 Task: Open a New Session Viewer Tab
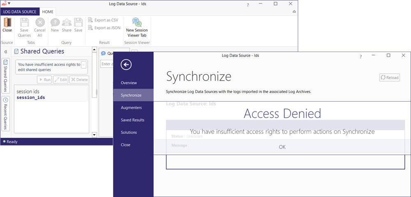136,27
